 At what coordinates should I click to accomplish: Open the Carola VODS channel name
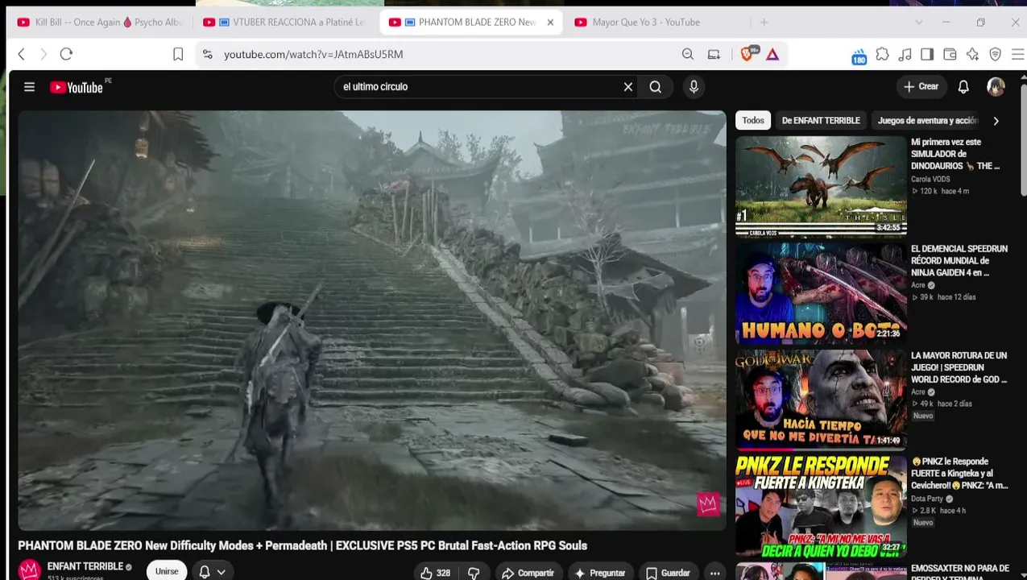(x=930, y=180)
